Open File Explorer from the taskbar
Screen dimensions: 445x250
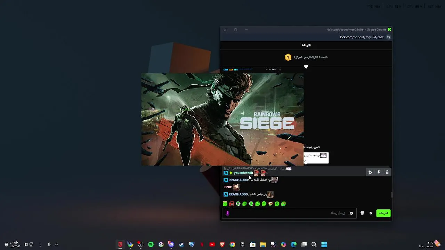(x=263, y=244)
